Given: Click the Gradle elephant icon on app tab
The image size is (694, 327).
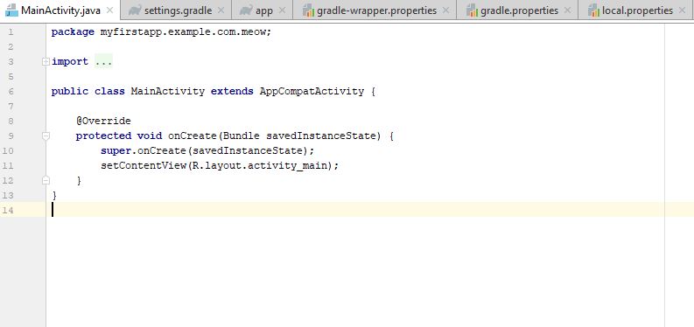Looking at the screenshot, I should point(246,10).
